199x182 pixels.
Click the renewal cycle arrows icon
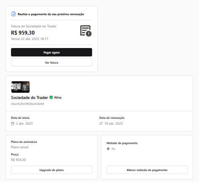[x=101, y=123]
